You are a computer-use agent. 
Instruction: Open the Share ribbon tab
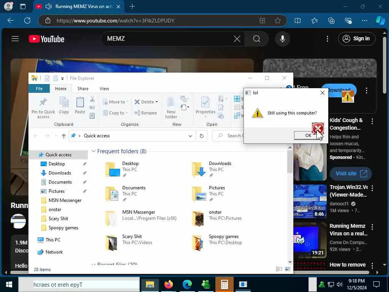coord(83,89)
